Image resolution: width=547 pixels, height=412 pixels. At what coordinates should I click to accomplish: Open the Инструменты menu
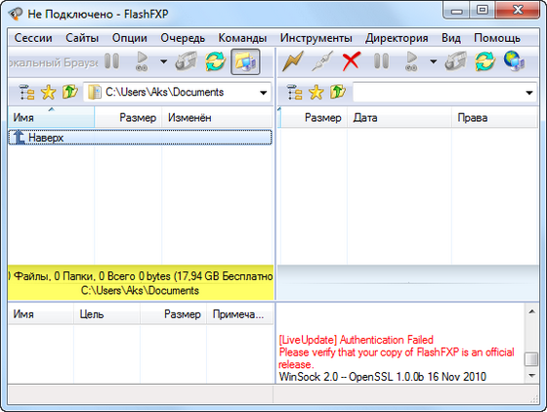tap(316, 38)
